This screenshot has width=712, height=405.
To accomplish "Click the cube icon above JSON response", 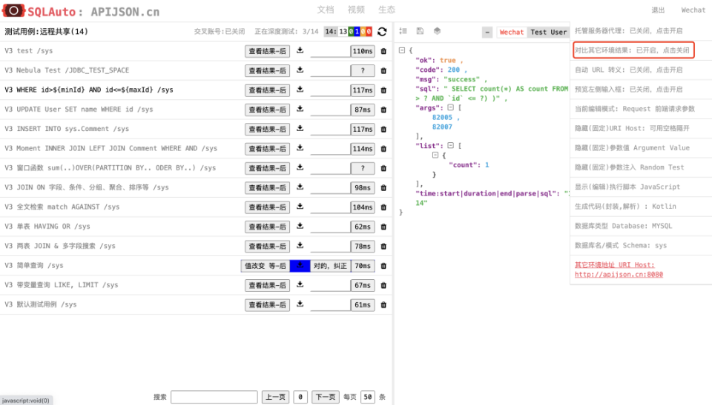I will (437, 31).
